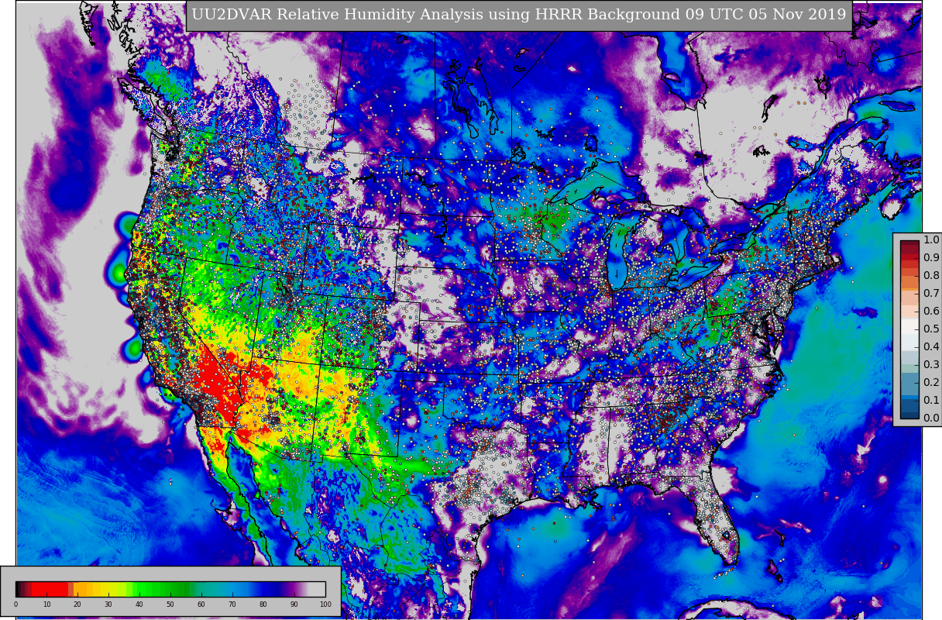Pick the red band of horizontal humidity colorbar
Image resolution: width=942 pixels, height=620 pixels.
point(50,589)
